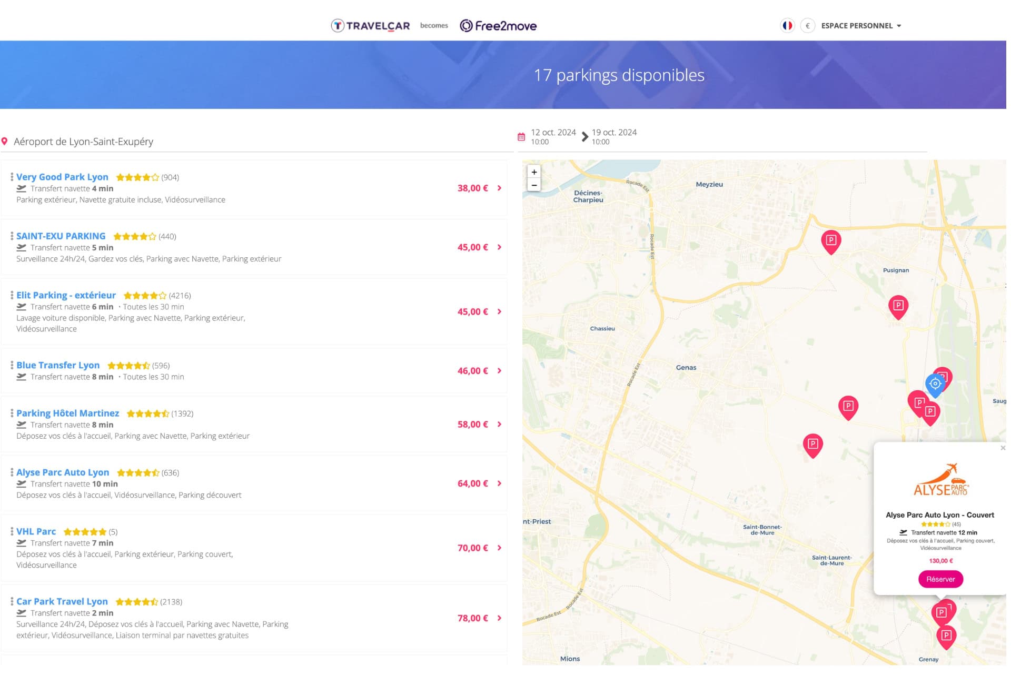
Task: Select the 38,00 € price of Very Good Park Lyon
Action: (x=472, y=188)
